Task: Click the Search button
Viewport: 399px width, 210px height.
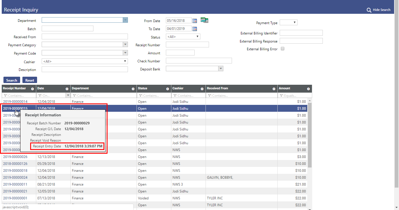Action: pos(12,80)
